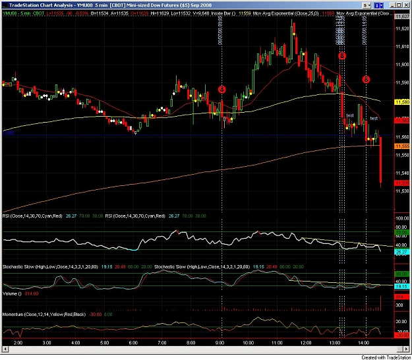412x360 pixels.
Task: Click the 12:00 time axis label
Action: click(x=306, y=343)
